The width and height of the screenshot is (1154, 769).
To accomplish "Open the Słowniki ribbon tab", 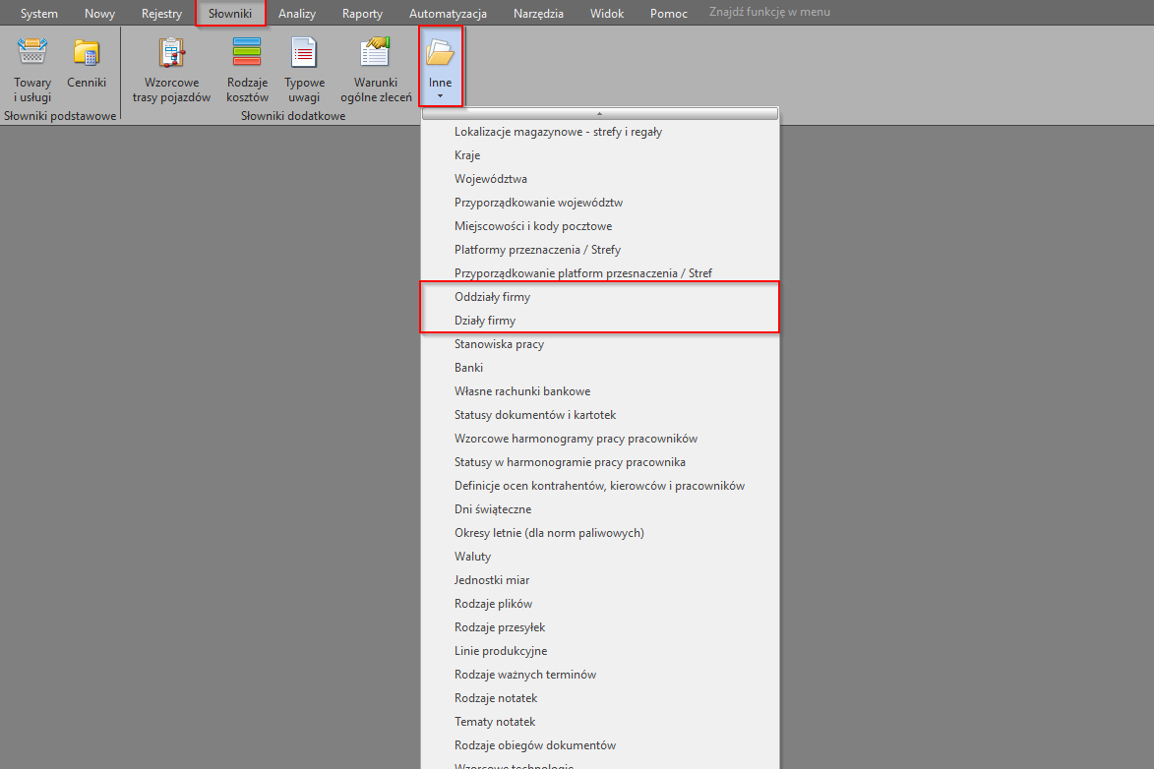I will 230,14.
